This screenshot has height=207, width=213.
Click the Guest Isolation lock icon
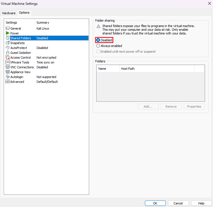[8, 53]
